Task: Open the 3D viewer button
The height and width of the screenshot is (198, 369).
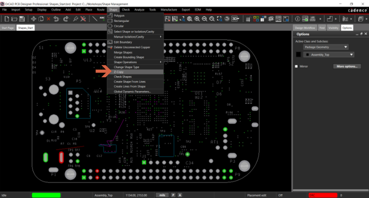Action: (234, 19)
